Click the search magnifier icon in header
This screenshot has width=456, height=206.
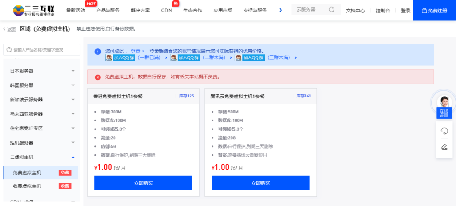[x=331, y=10]
